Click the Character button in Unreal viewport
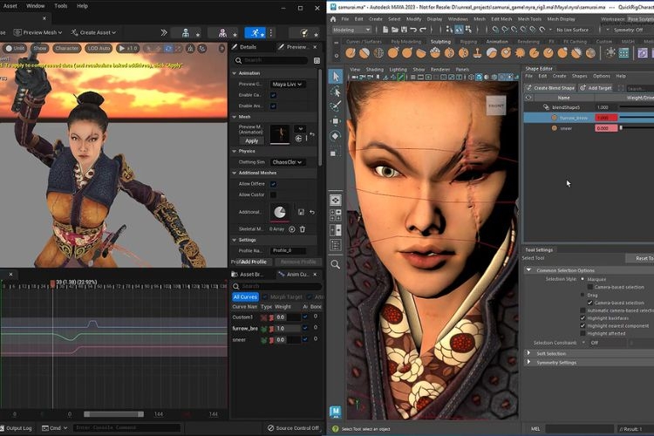Viewport: 654px width, 436px height. click(x=67, y=49)
